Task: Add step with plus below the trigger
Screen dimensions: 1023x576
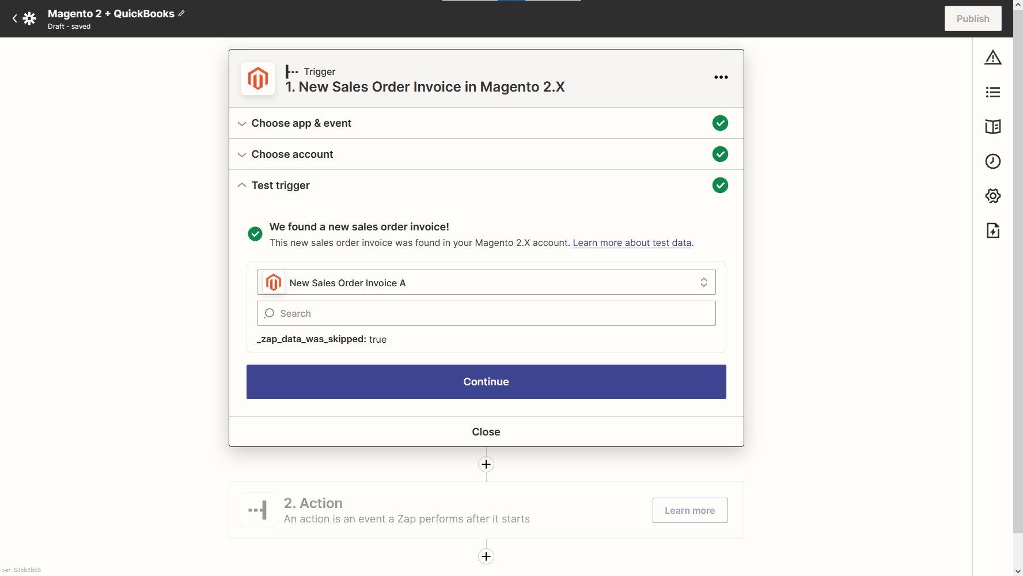Action: 486,464
